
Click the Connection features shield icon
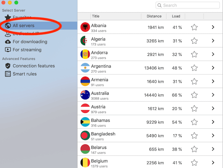(8, 66)
